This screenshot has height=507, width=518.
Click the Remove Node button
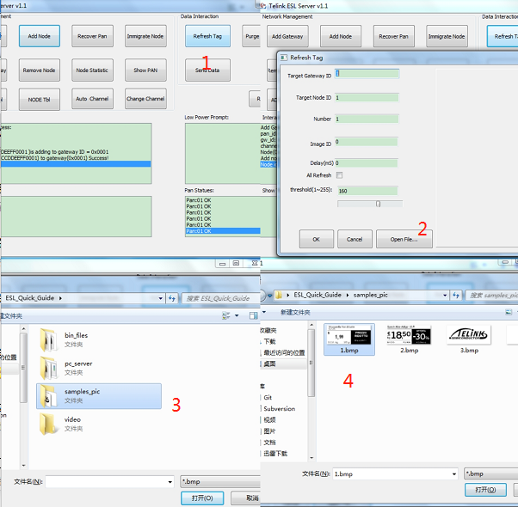pos(40,70)
